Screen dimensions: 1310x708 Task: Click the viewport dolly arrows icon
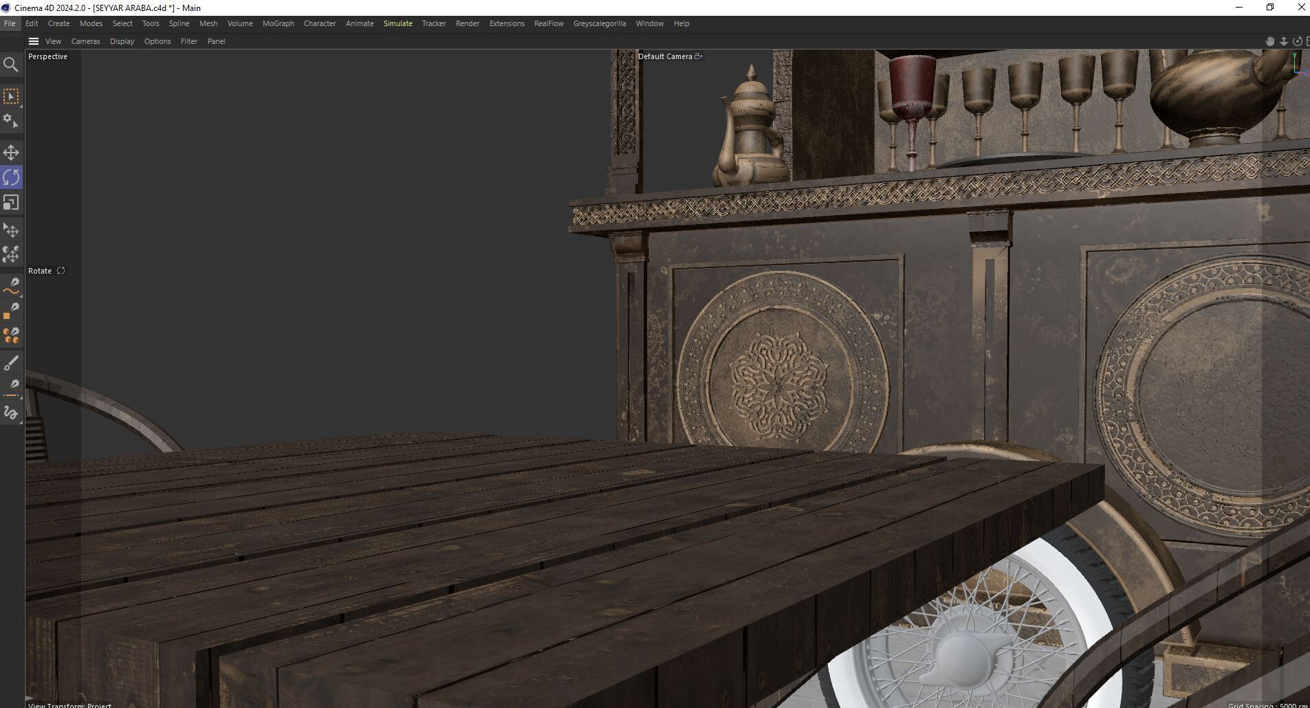click(x=1284, y=41)
